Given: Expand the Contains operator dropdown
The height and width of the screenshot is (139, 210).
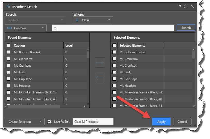Looking at the screenshot, I should point(26,28).
